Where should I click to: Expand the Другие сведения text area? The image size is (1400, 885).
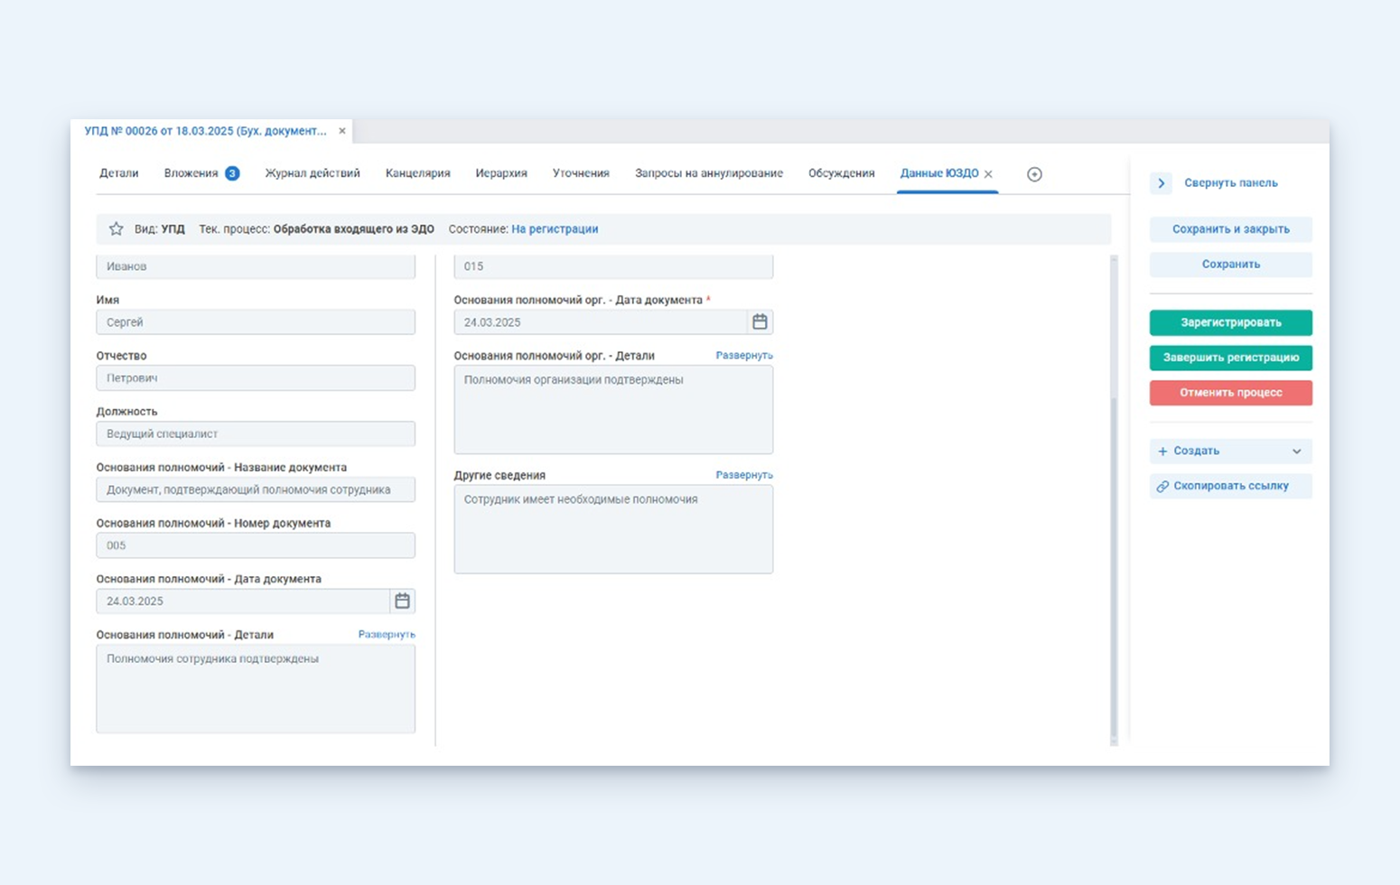tap(743, 475)
